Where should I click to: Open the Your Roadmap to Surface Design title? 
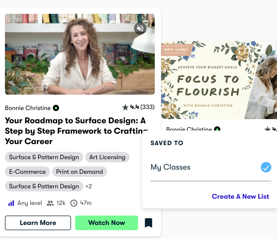click(x=75, y=131)
